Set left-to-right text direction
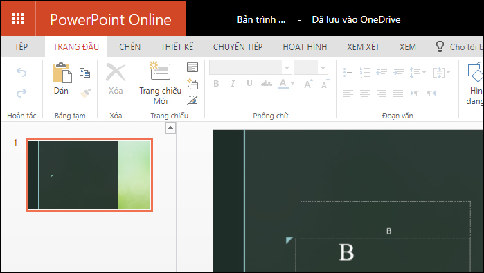 pyautogui.click(x=415, y=94)
